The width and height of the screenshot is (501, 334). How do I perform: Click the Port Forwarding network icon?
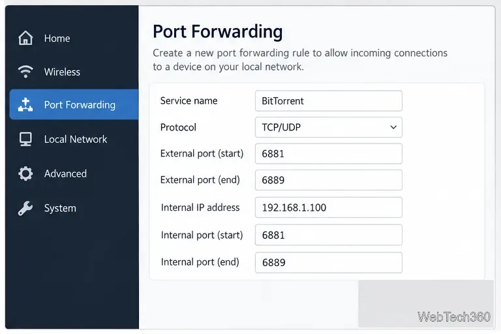tap(25, 104)
